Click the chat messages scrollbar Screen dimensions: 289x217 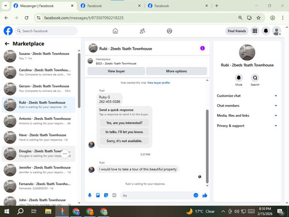click(x=208, y=146)
